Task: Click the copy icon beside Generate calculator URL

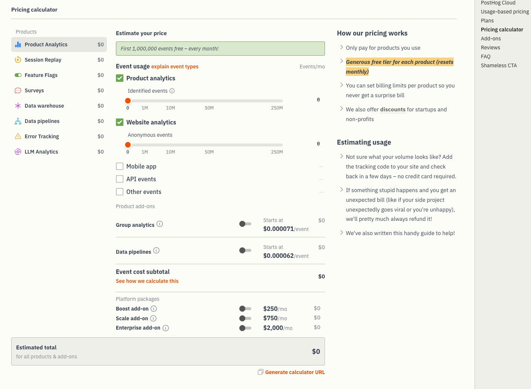Action: click(x=261, y=372)
